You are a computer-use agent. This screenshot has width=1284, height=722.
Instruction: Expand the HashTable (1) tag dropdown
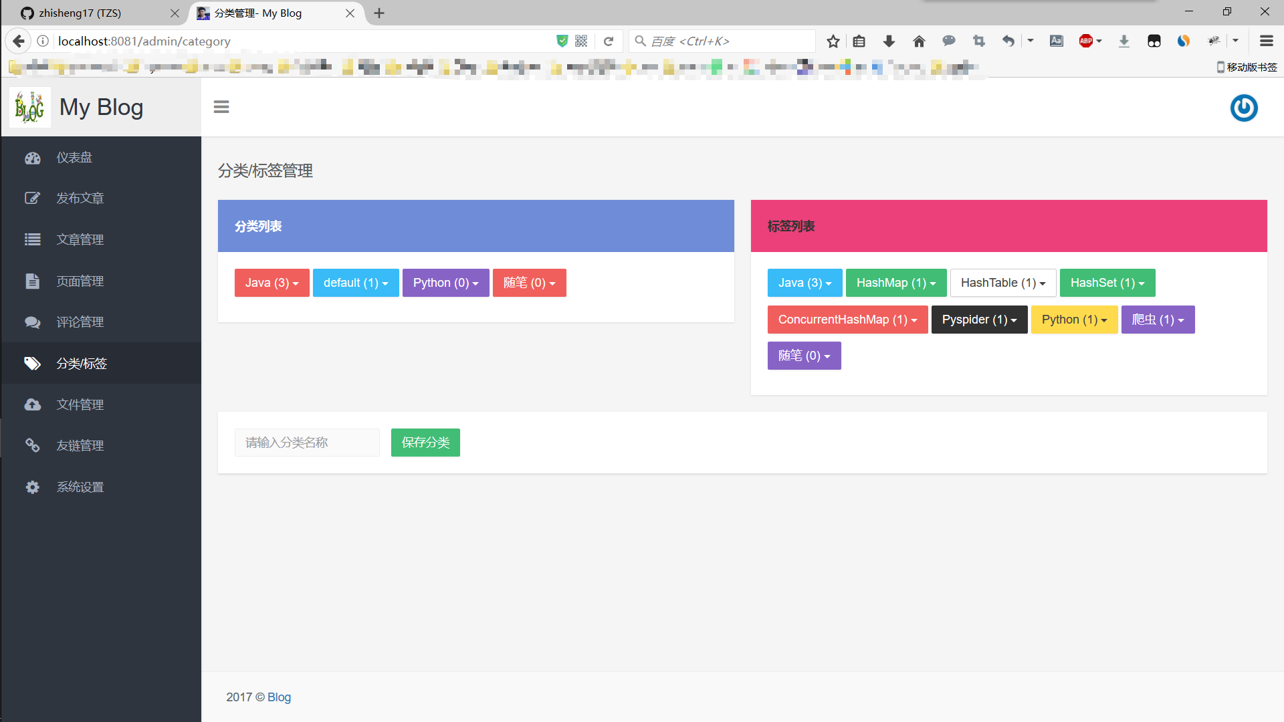1002,283
